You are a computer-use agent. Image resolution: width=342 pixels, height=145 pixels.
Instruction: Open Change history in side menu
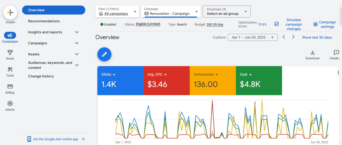point(41,76)
